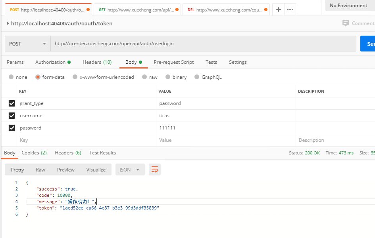Uncheck the grant_type parameter checkbox
The height and width of the screenshot is (238, 375).
click(x=12, y=103)
